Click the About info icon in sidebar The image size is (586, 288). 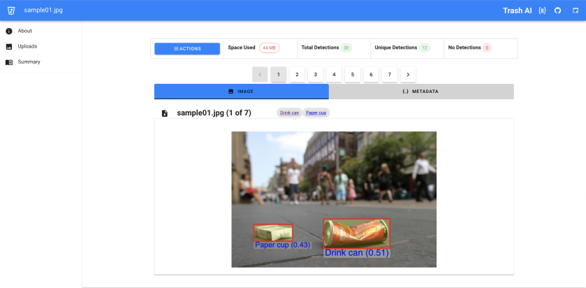pos(9,31)
